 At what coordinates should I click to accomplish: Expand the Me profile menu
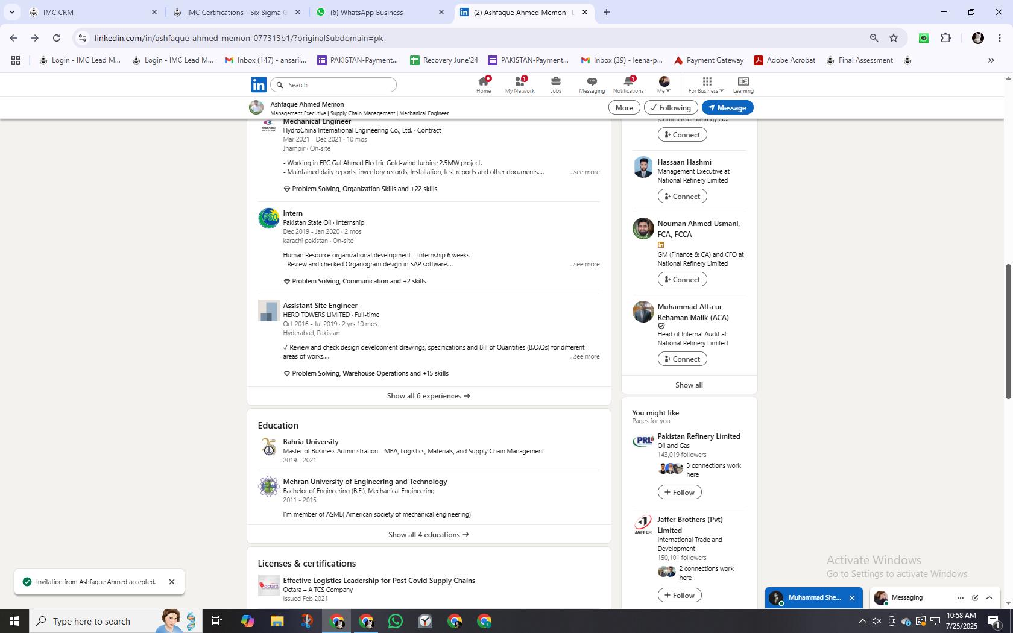664,85
